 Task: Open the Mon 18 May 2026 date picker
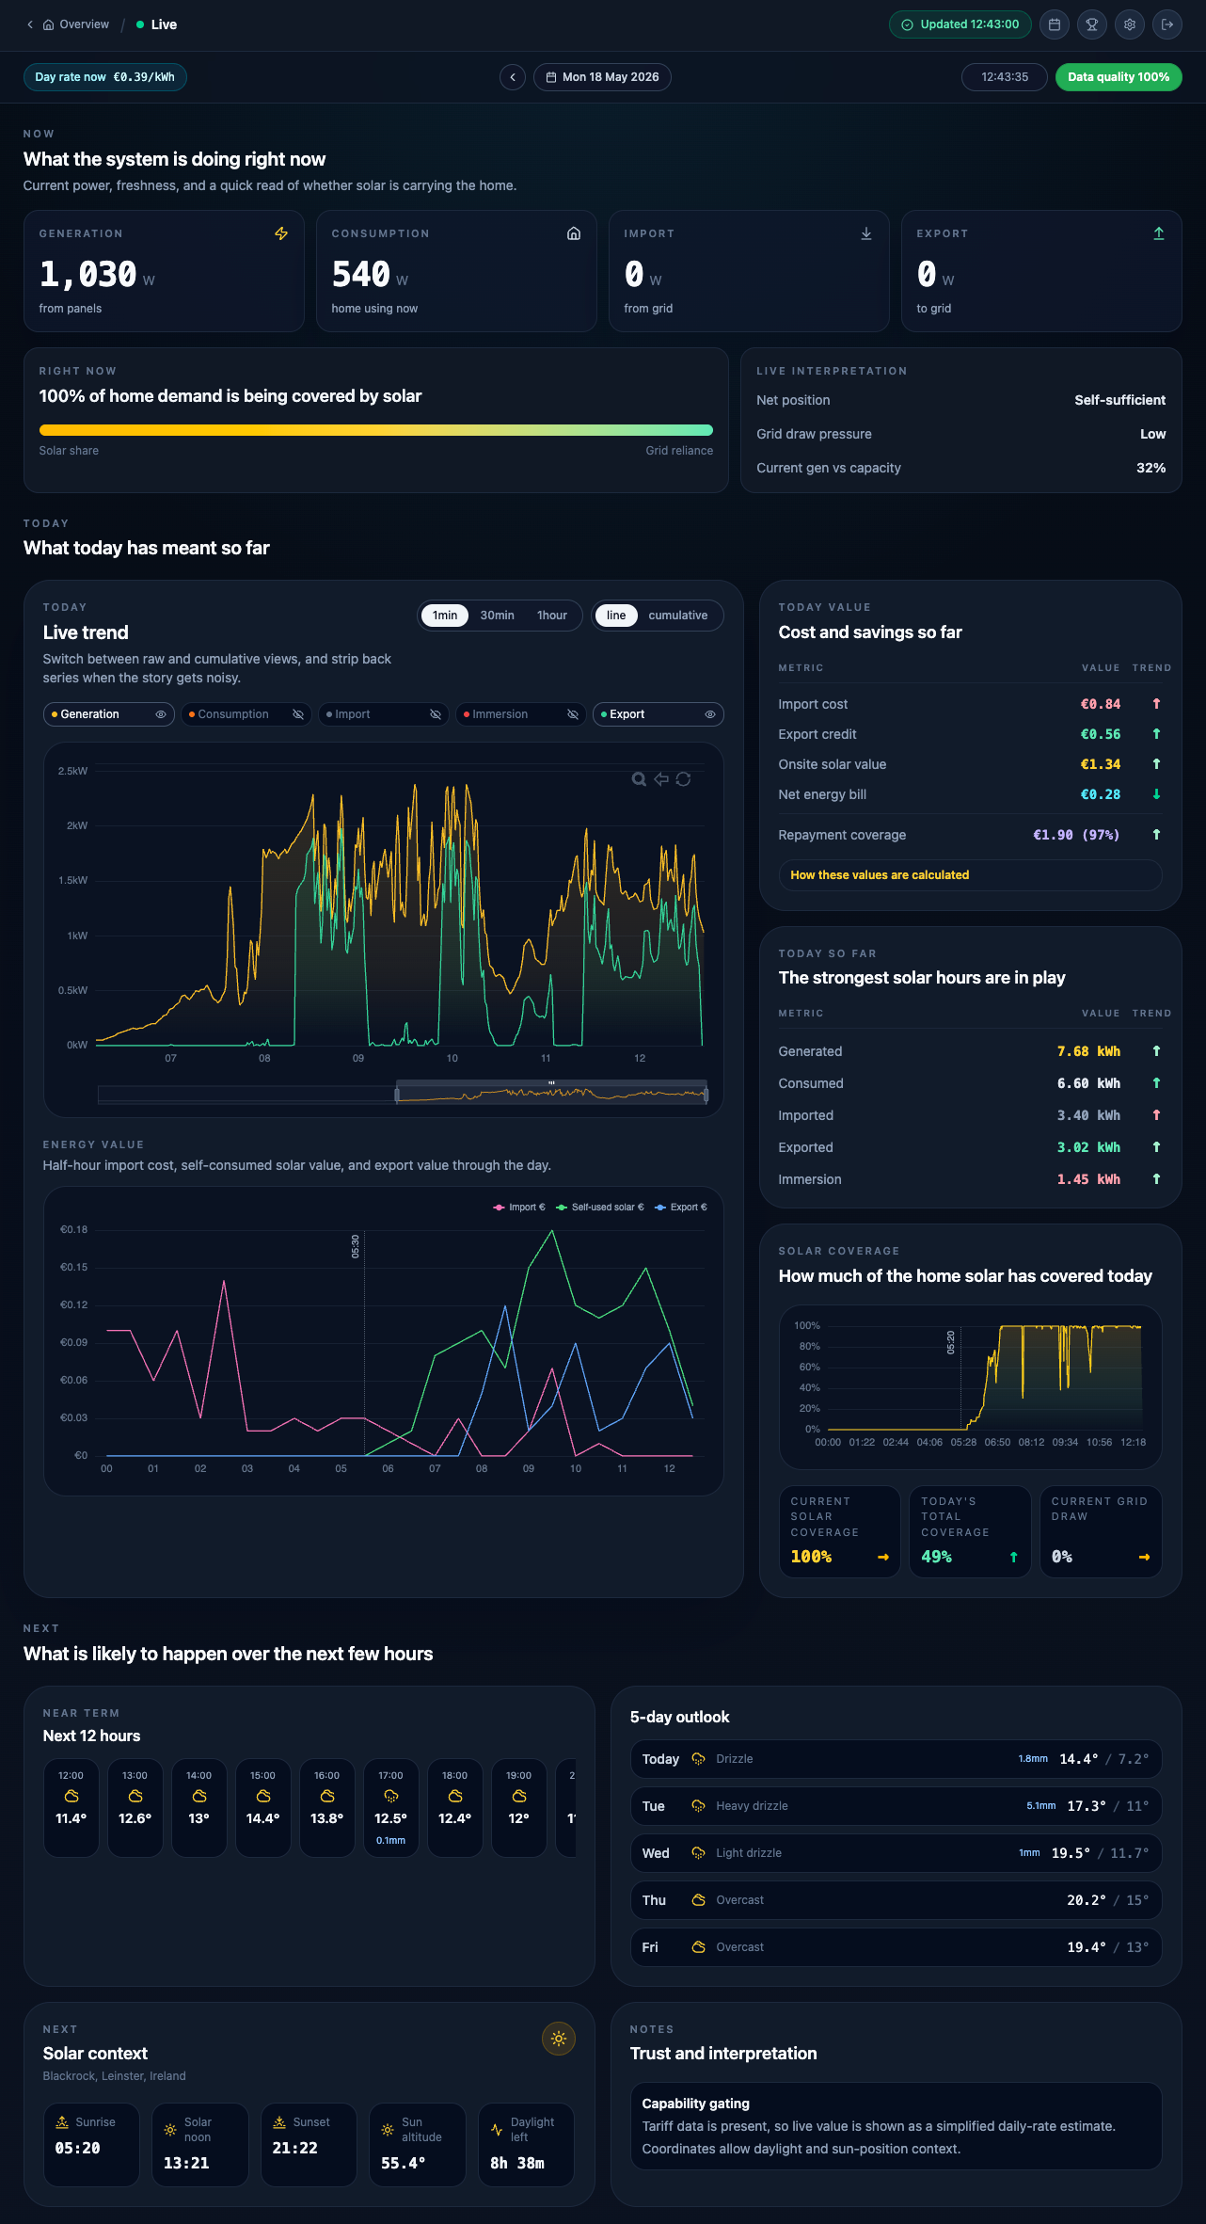602,77
